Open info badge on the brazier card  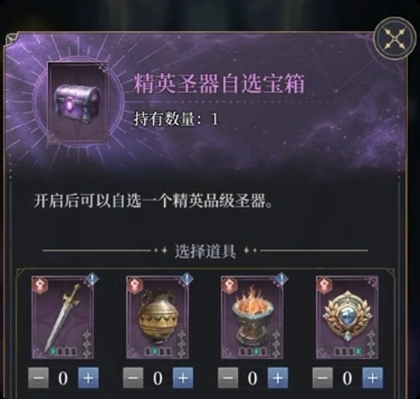coord(282,280)
